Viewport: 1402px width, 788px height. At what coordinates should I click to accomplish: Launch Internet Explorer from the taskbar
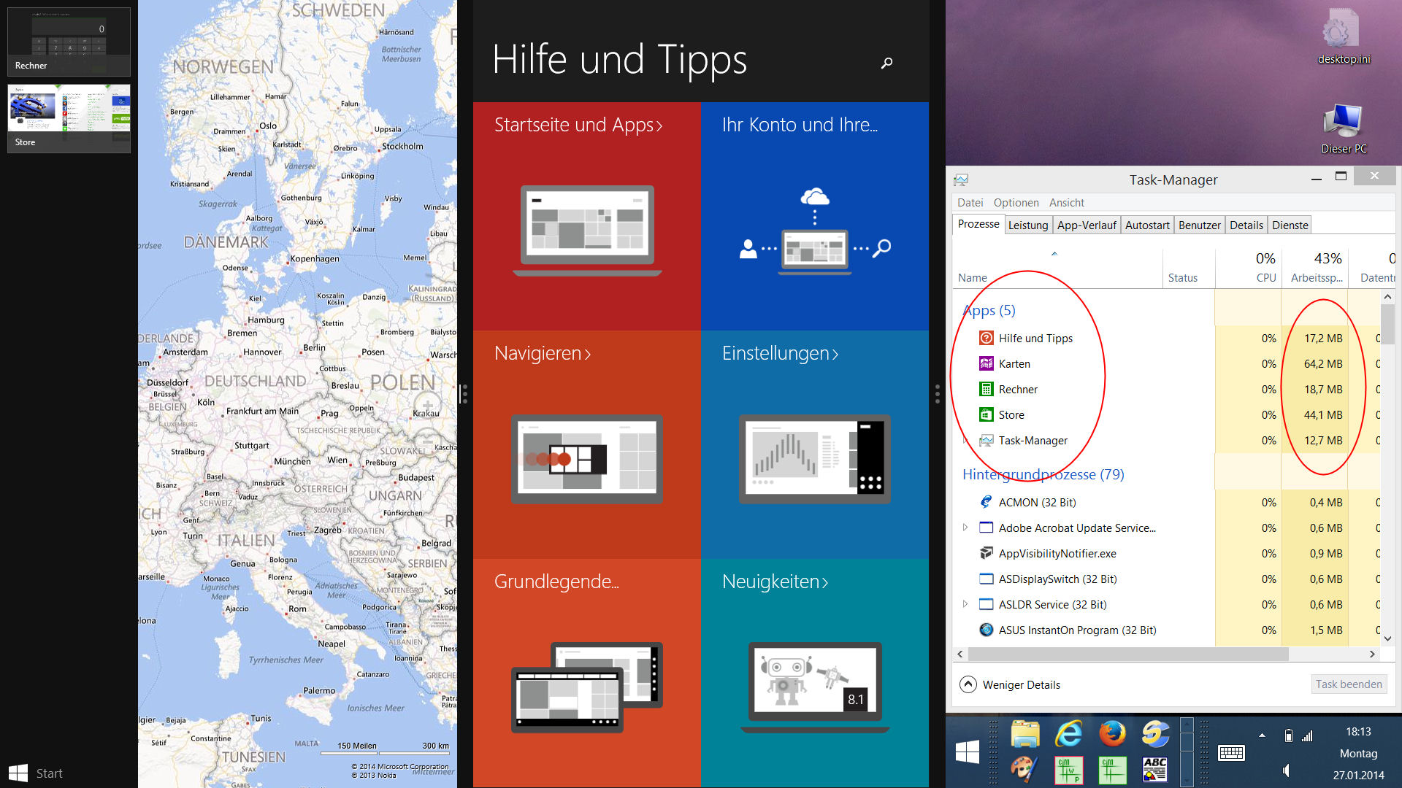(x=1068, y=734)
